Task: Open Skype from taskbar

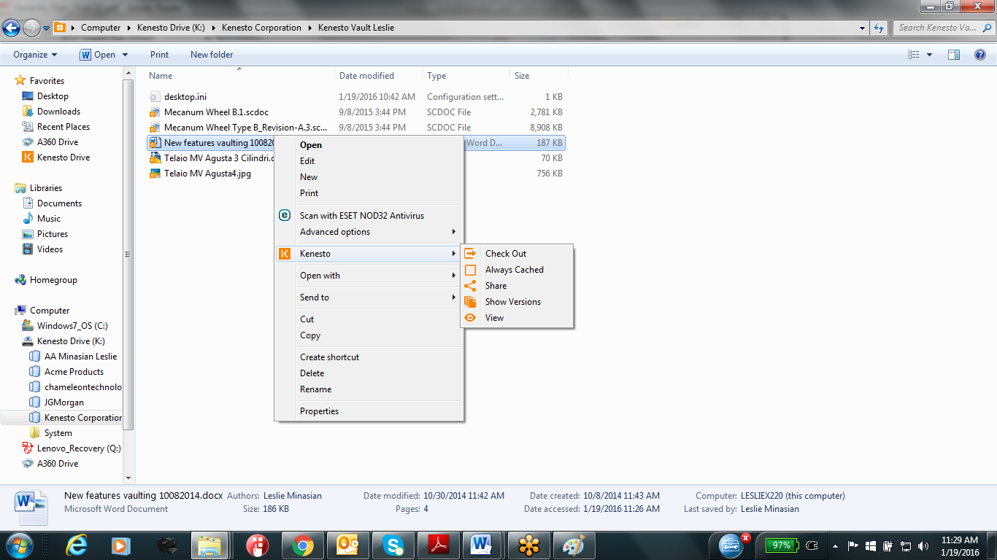Action: pos(393,545)
